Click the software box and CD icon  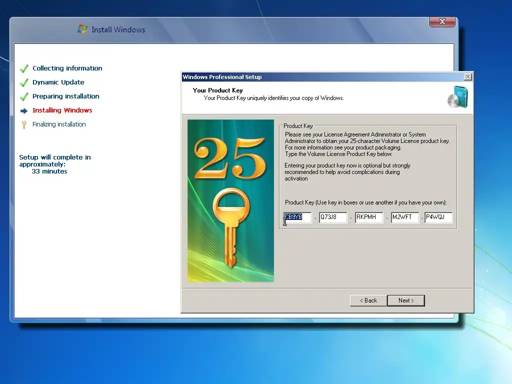[458, 97]
